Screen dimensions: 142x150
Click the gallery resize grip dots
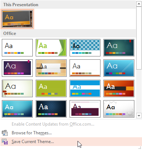140,148
